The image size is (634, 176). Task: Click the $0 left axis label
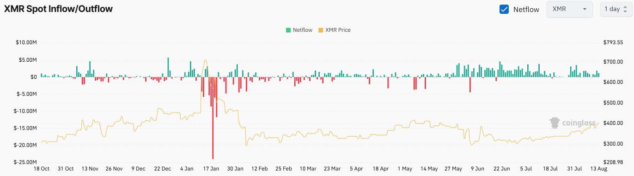(x=34, y=77)
